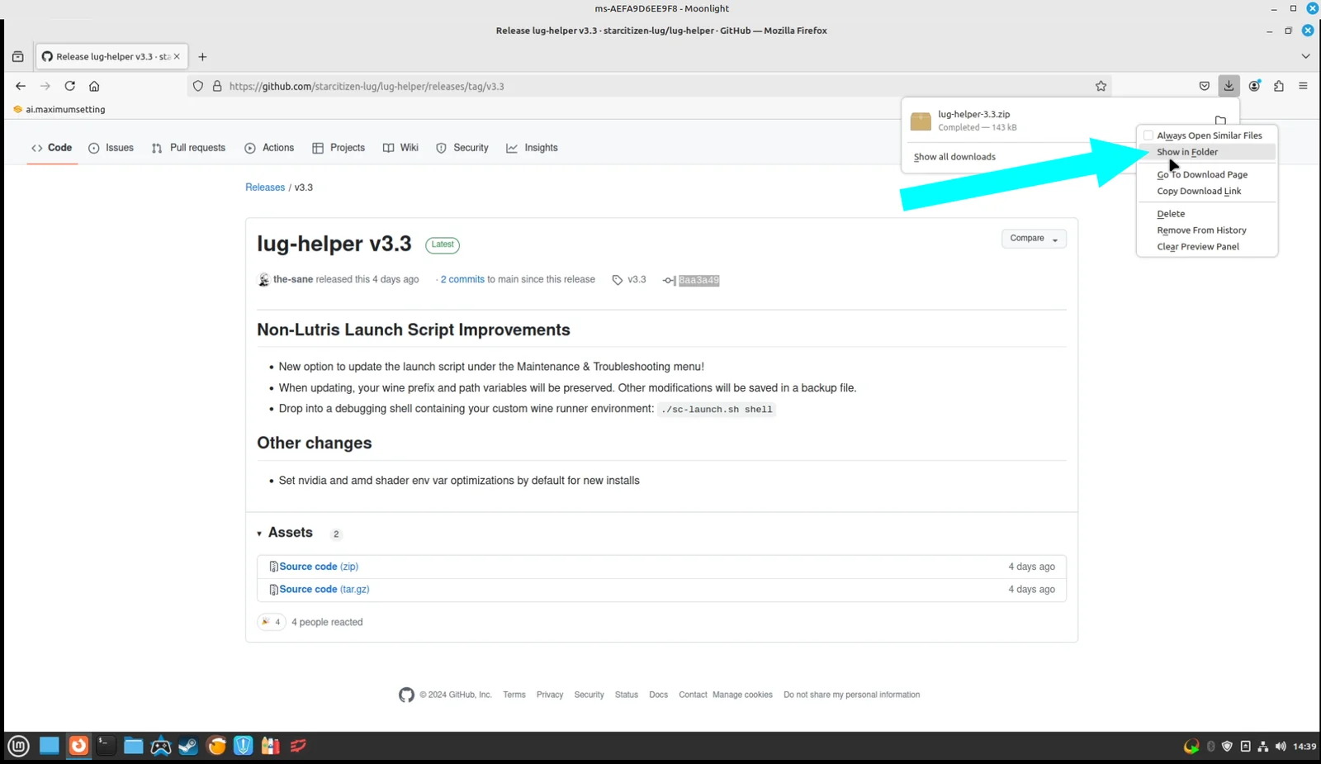
Task: Switch to the Issues tab
Action: point(111,148)
